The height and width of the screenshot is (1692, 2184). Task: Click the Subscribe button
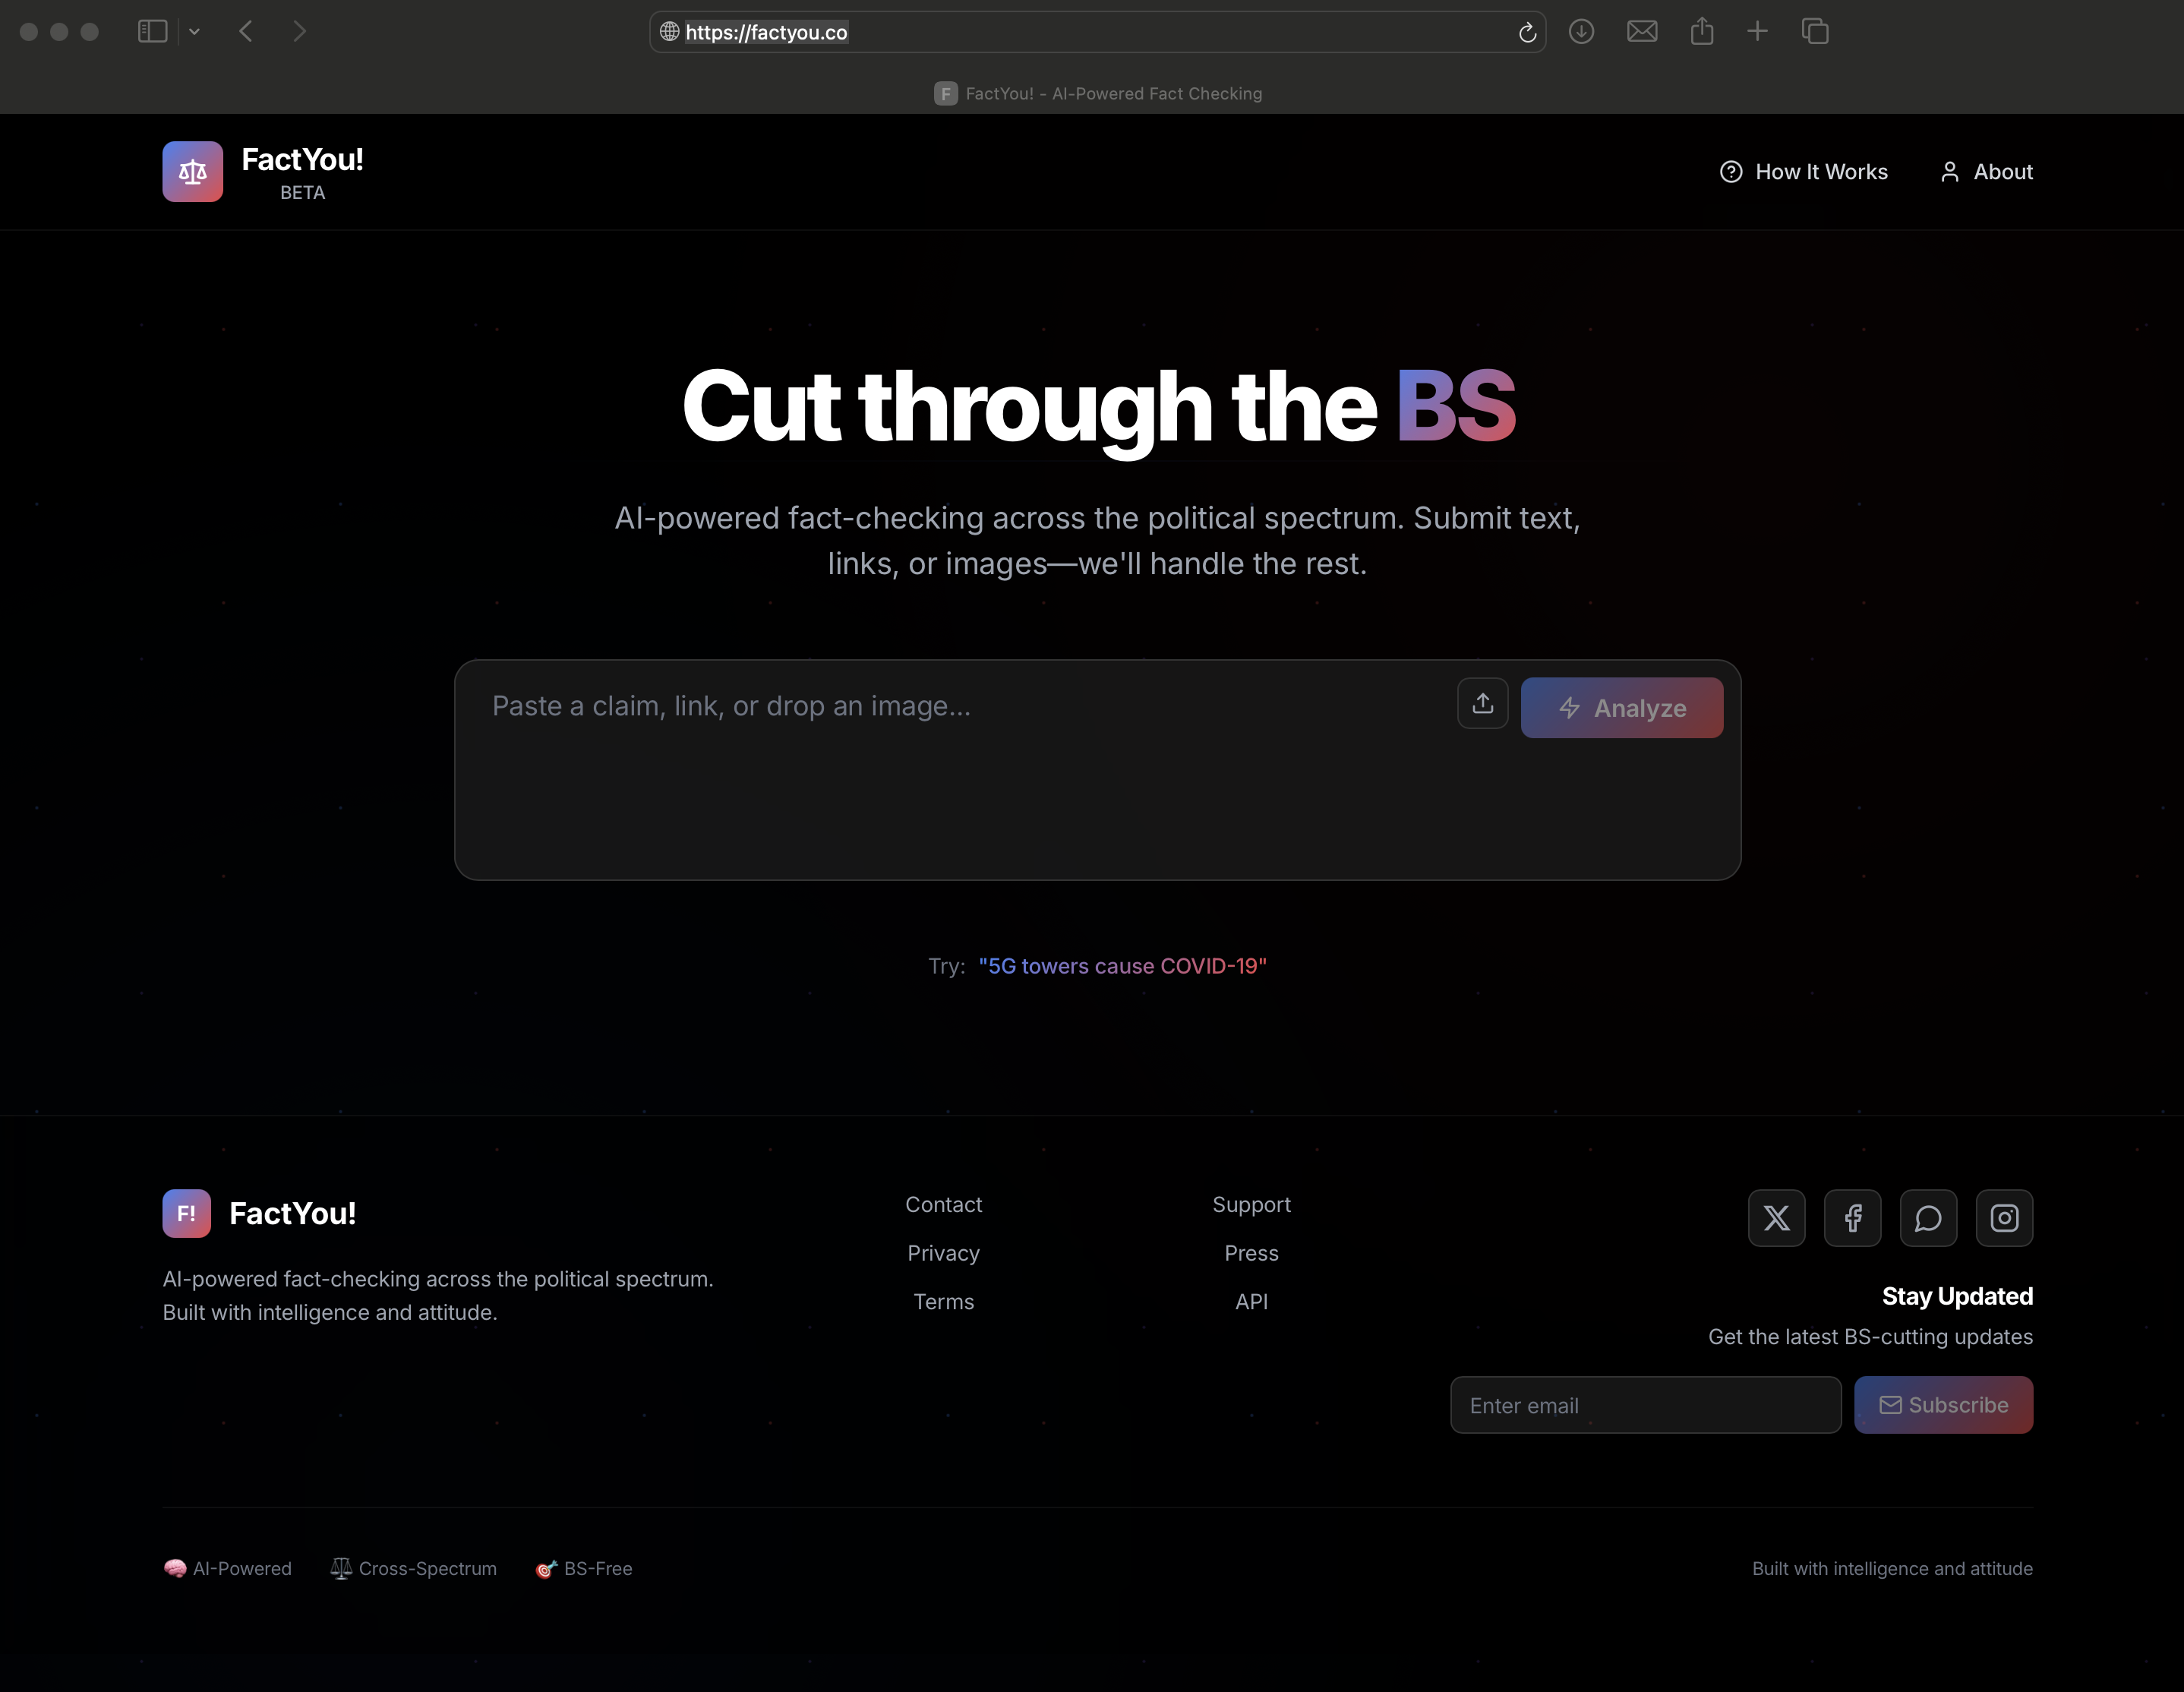(1943, 1405)
